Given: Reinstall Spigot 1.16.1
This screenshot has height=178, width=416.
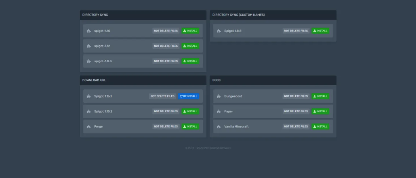Looking at the screenshot, I should point(189,96).
